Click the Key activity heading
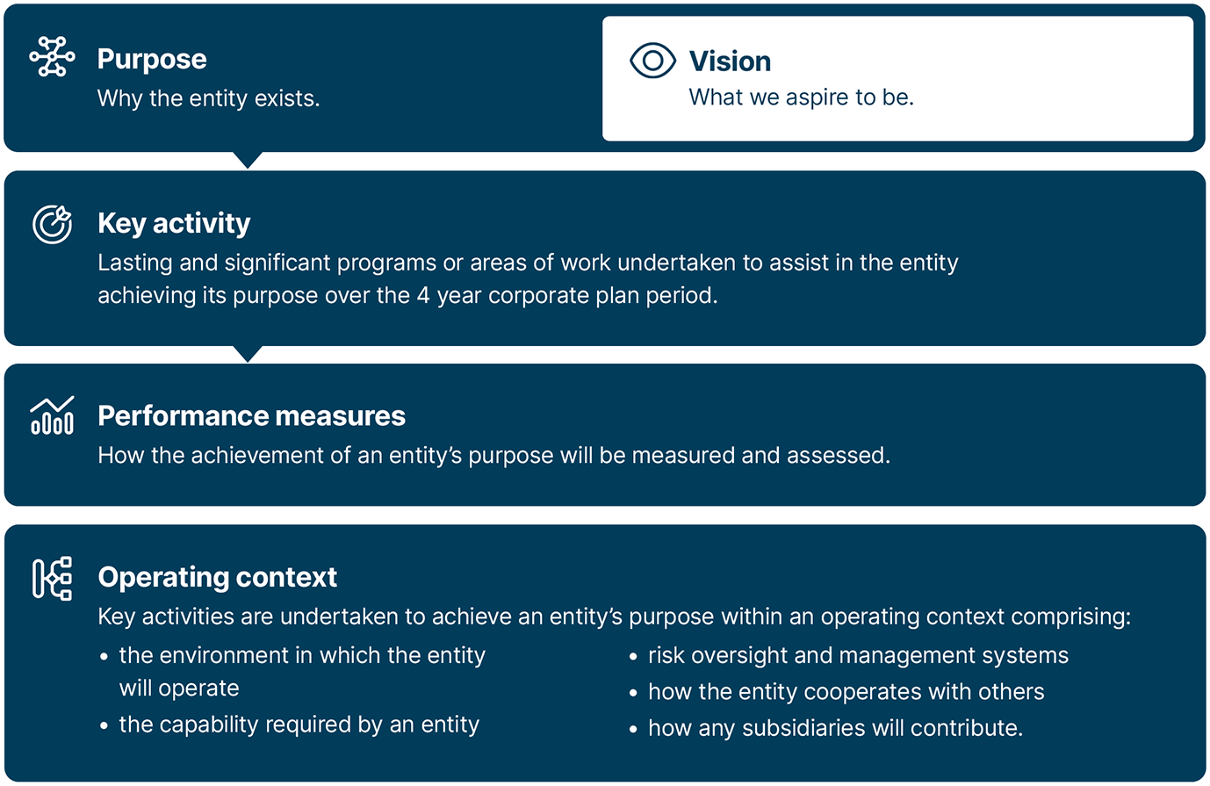 [x=174, y=223]
